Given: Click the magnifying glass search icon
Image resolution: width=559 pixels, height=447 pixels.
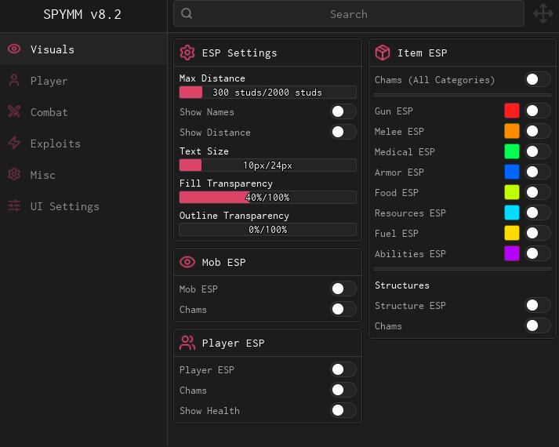Looking at the screenshot, I should (187, 14).
